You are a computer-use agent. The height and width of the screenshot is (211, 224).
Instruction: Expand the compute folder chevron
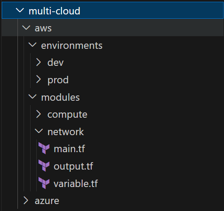(x=38, y=114)
